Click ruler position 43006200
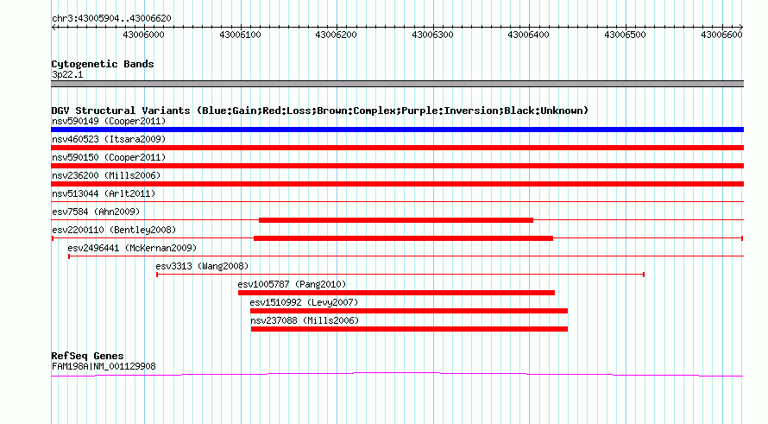The width and height of the screenshot is (768, 424). (x=336, y=35)
